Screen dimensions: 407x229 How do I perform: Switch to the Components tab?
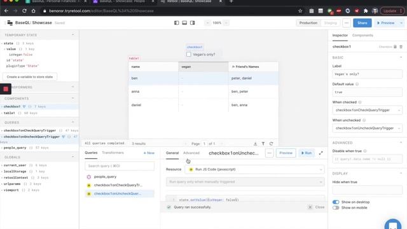(x=362, y=36)
